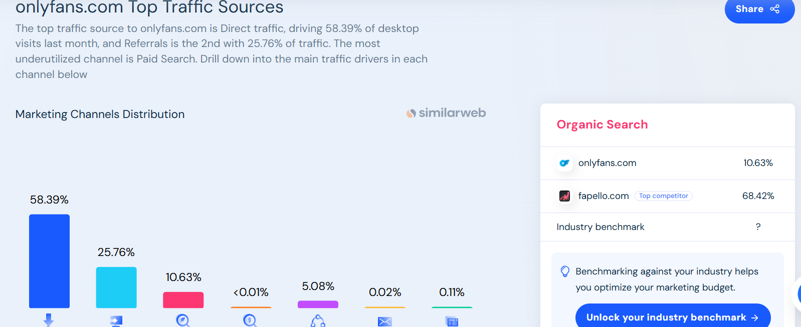Click the onlyfans.com favicon
The height and width of the screenshot is (327, 801).
(564, 163)
